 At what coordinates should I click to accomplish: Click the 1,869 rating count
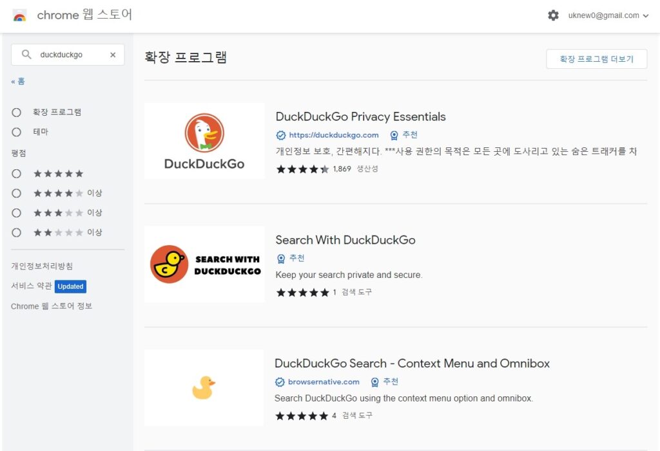pyautogui.click(x=342, y=169)
